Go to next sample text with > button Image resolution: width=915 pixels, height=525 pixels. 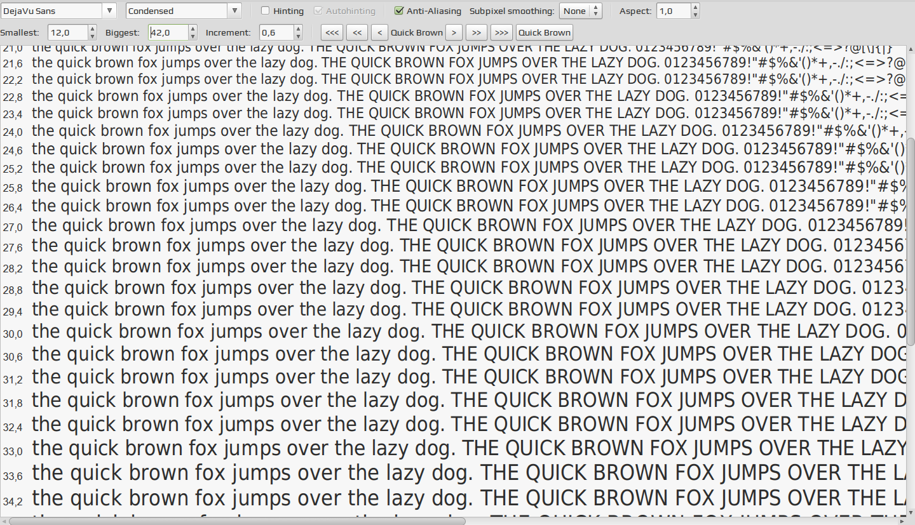point(454,32)
